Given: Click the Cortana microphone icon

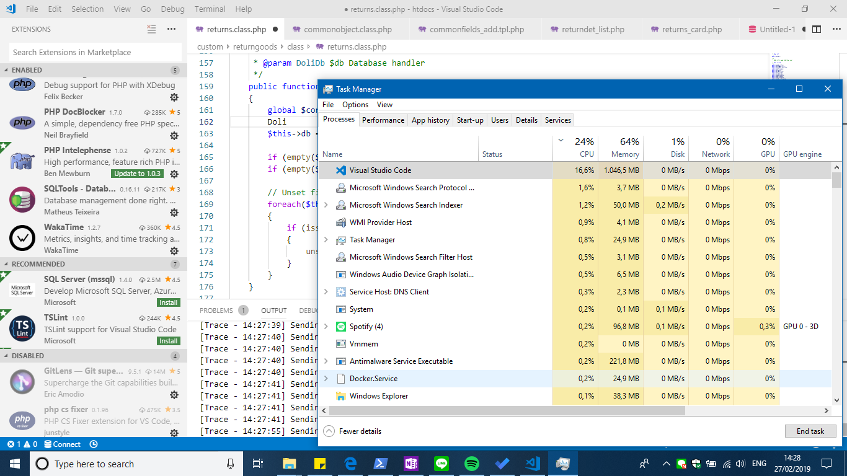Looking at the screenshot, I should (x=231, y=464).
